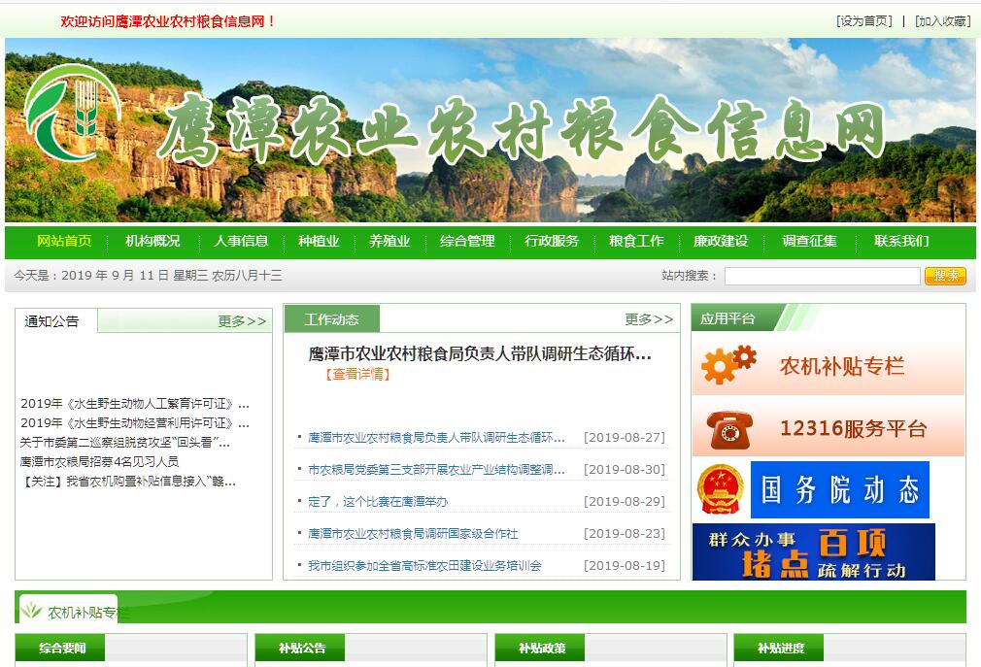The width and height of the screenshot is (981, 667).
Task: Open the 联系我们 menu item
Action: (x=900, y=242)
